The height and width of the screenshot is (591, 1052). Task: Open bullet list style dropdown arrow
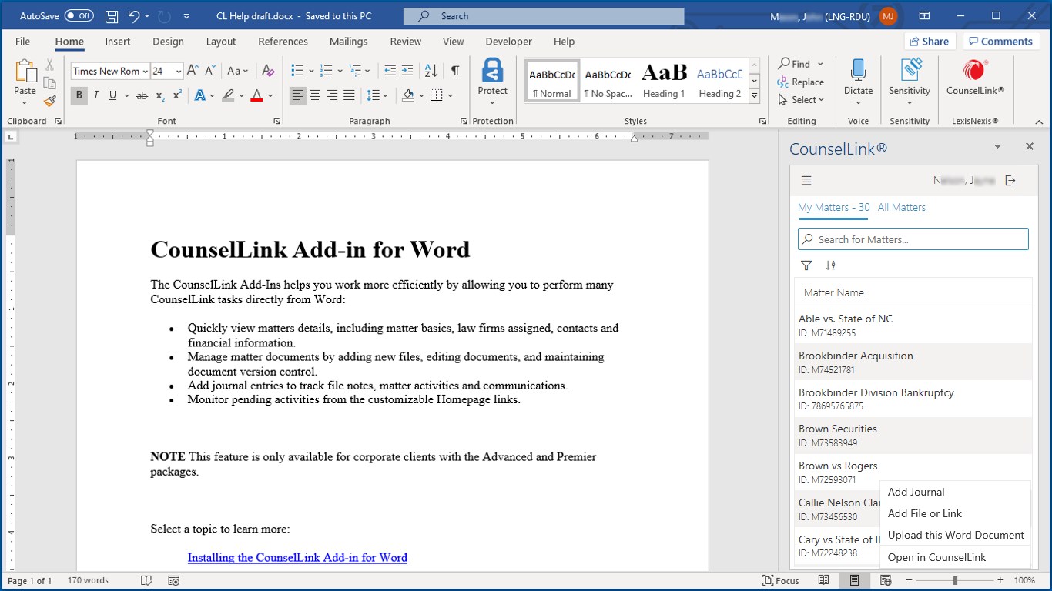pos(311,71)
